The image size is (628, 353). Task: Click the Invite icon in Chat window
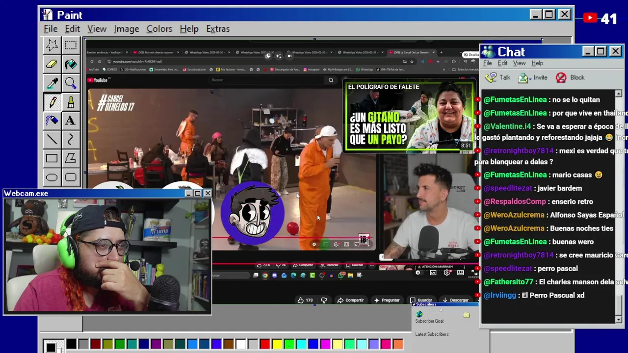pyautogui.click(x=524, y=77)
